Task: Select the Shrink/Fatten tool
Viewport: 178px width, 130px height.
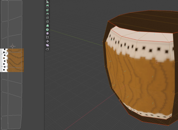Action: (48, 41)
